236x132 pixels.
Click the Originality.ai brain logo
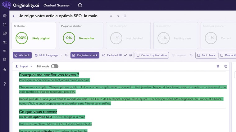6,5
